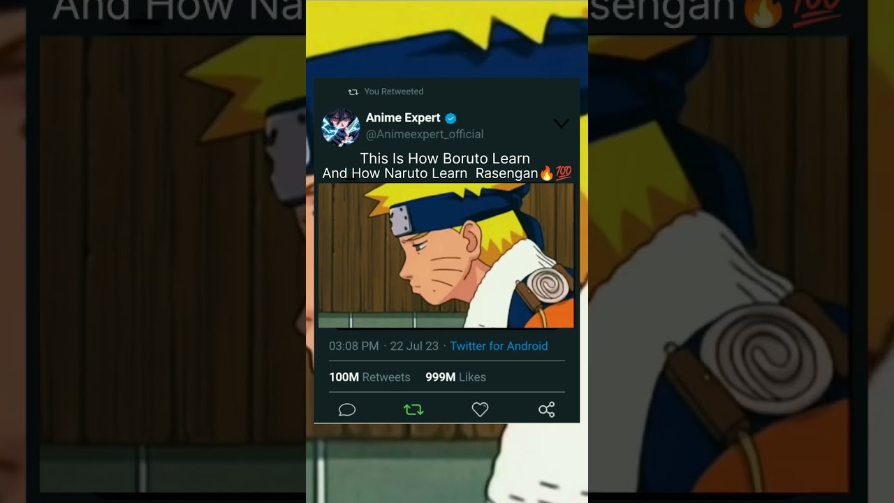Open the share icon menu
894x503 pixels.
(547, 410)
